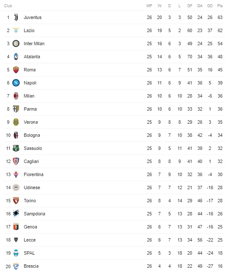The image size is (228, 277).
Task: Click the Pts column header
Action: click(220, 6)
